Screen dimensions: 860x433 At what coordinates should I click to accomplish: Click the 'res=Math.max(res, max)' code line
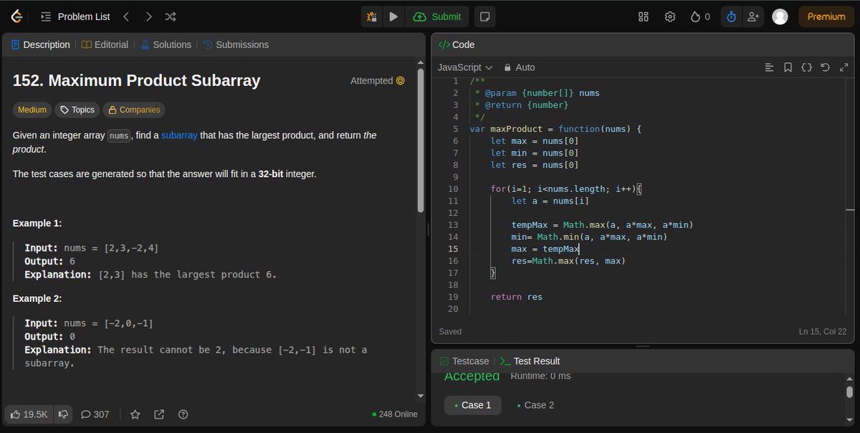point(568,261)
